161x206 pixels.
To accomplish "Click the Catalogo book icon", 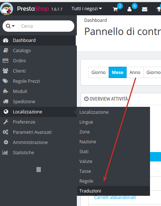I will tap(5, 50).
